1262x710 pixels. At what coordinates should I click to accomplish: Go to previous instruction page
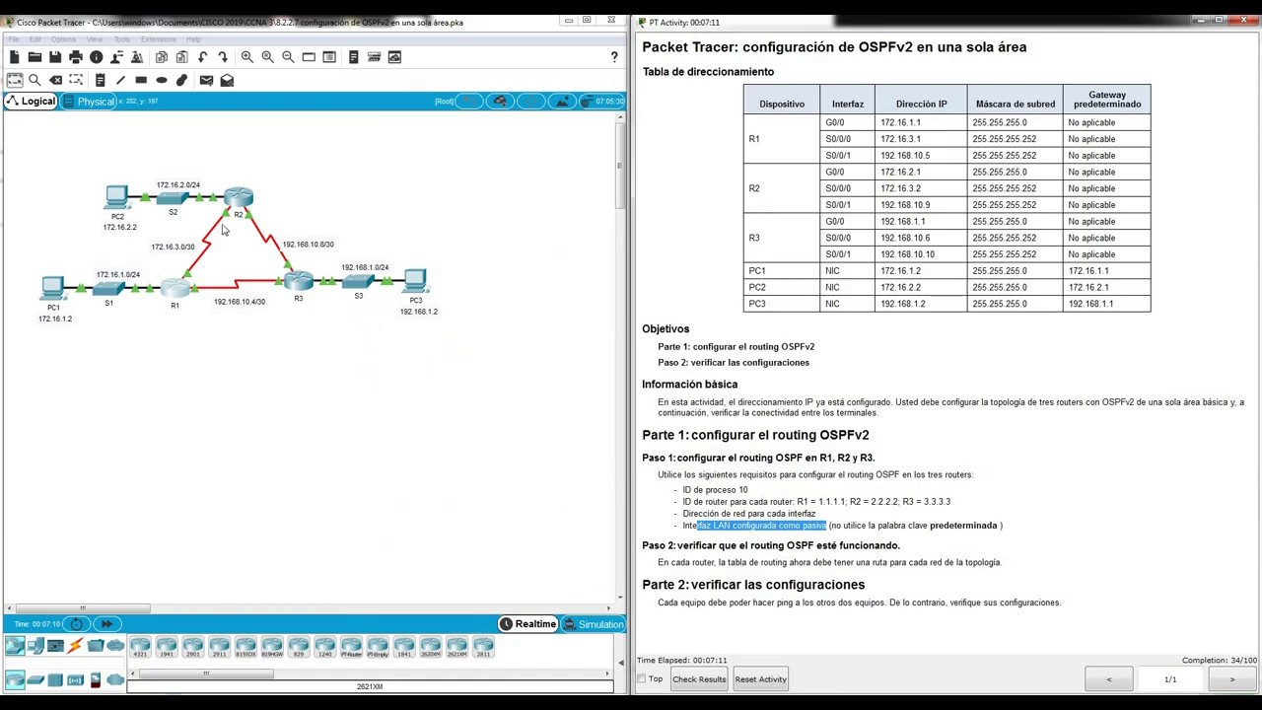1108,678
